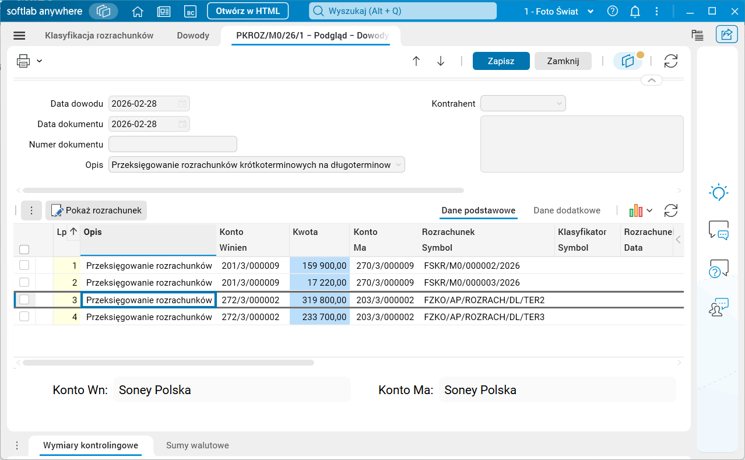Open the three-dot grid options menu

[31, 210]
